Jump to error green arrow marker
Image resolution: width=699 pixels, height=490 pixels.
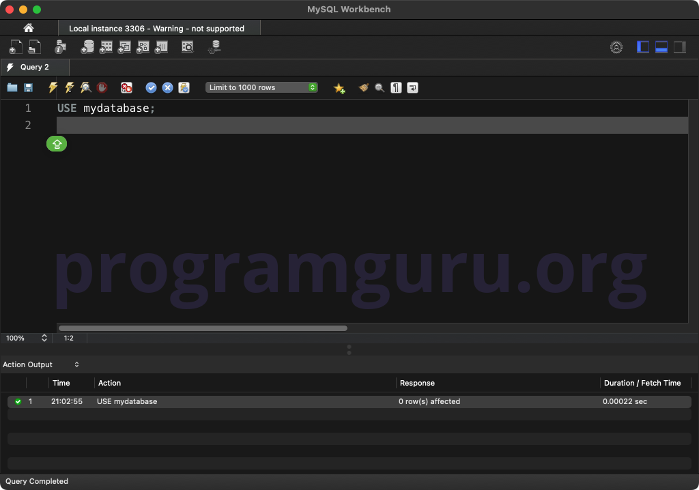(x=57, y=143)
